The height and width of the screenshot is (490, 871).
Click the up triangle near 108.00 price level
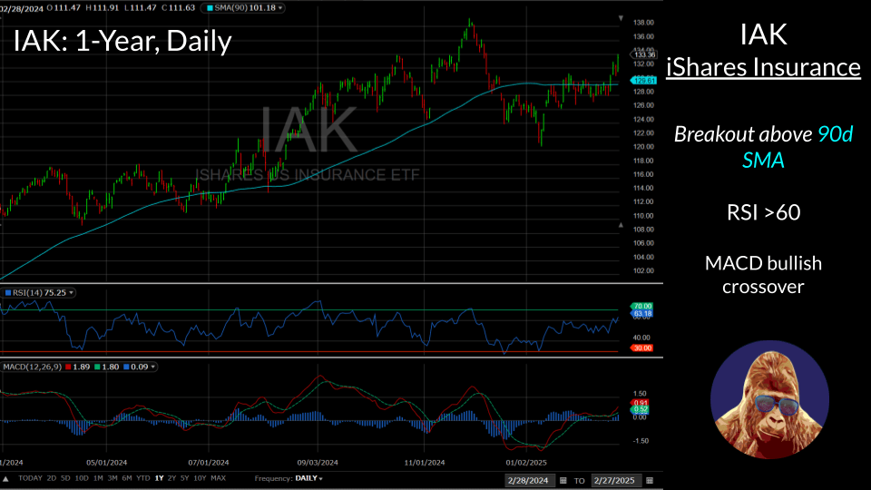coord(621,225)
